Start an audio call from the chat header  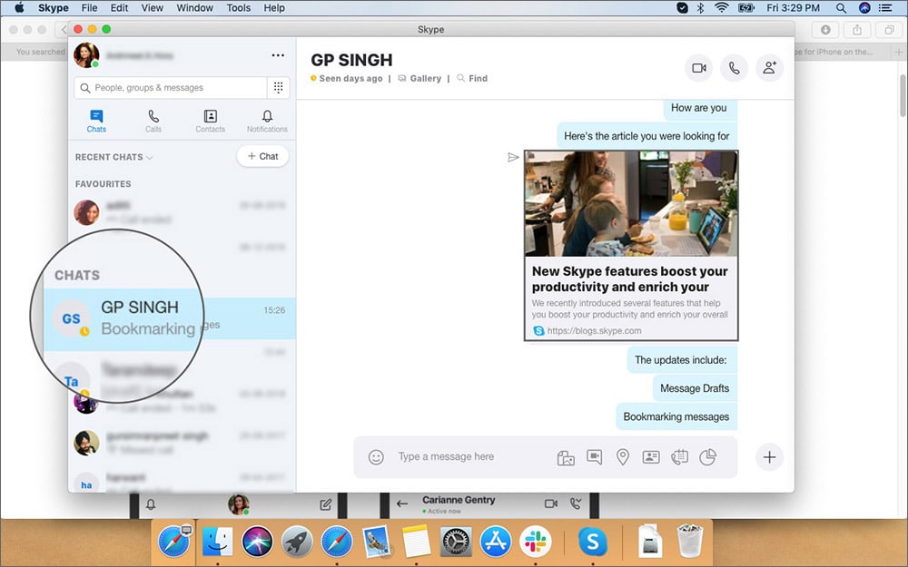pyautogui.click(x=734, y=68)
